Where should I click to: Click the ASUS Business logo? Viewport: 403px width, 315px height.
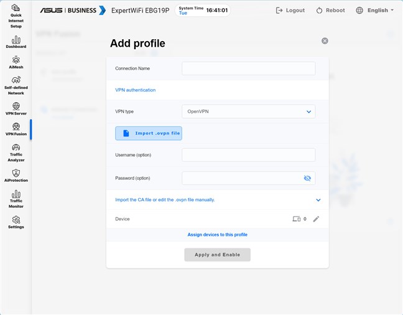coord(73,11)
